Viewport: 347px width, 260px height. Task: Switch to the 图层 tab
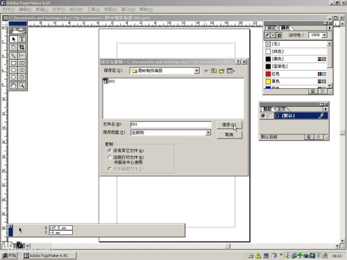pos(267,109)
